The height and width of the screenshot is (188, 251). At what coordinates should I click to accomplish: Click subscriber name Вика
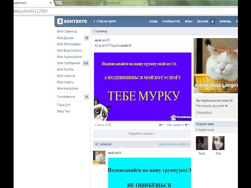coord(202,154)
